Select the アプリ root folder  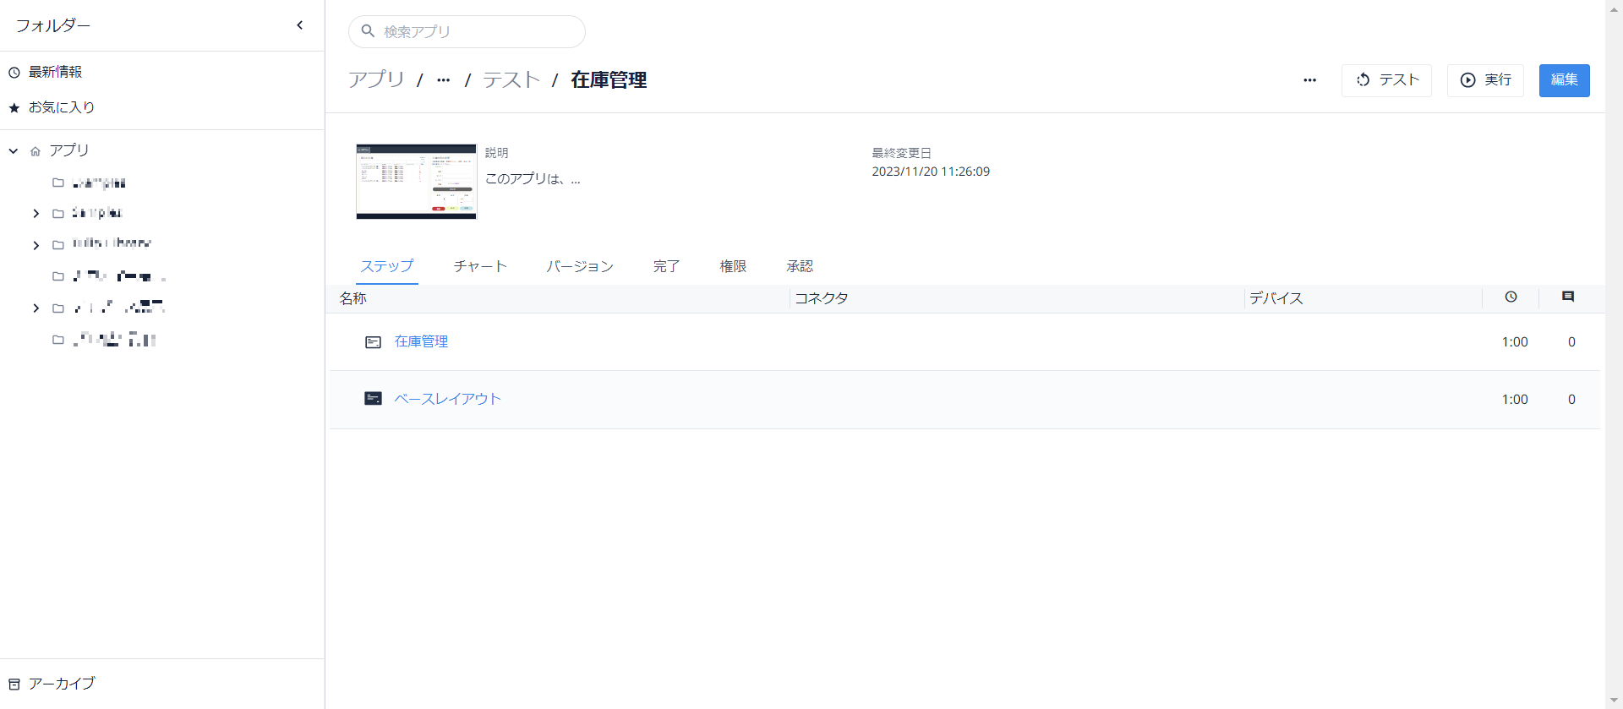68,150
